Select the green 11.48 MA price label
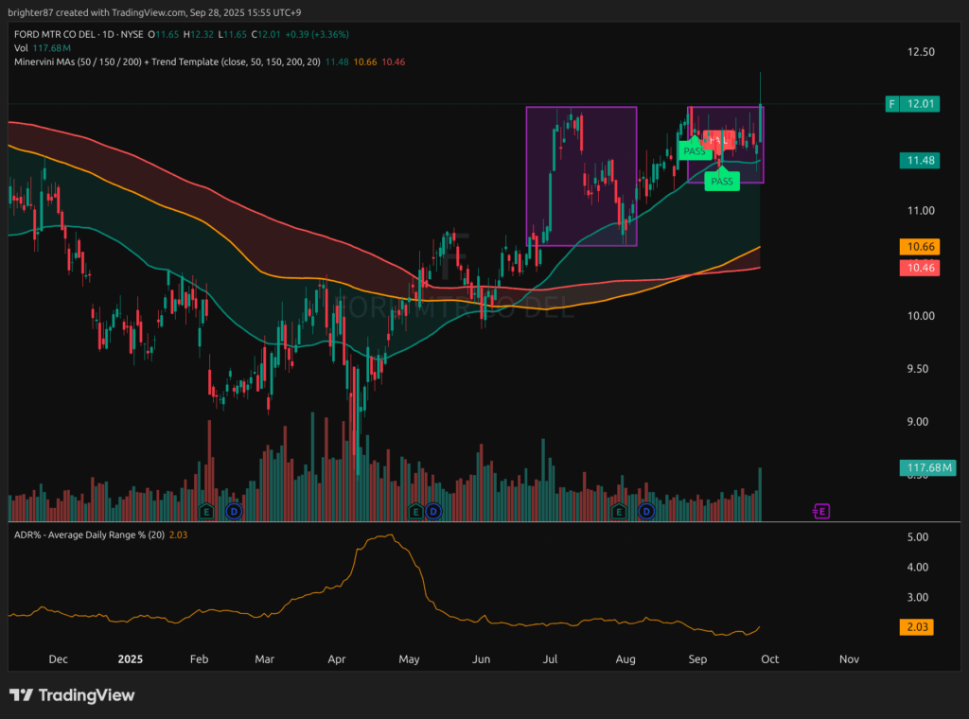 (x=920, y=161)
